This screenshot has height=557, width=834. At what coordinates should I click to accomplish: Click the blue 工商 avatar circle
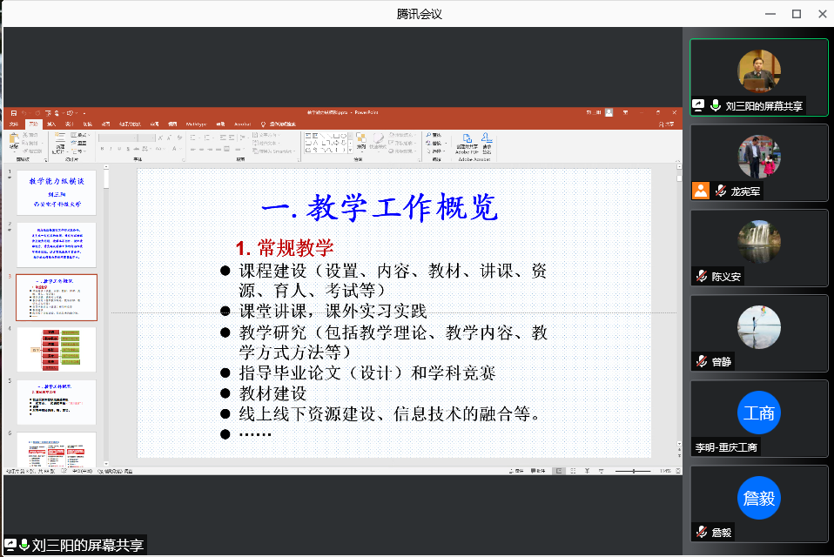pyautogui.click(x=758, y=413)
